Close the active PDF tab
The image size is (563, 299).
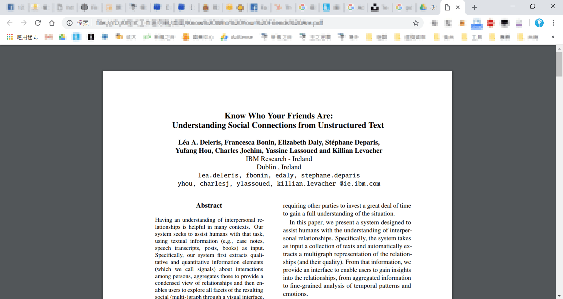pyautogui.click(x=458, y=7)
